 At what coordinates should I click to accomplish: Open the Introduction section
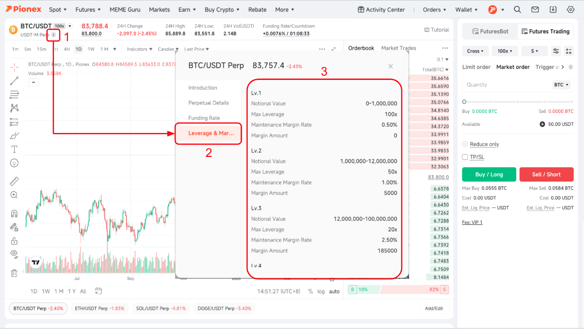(202, 88)
